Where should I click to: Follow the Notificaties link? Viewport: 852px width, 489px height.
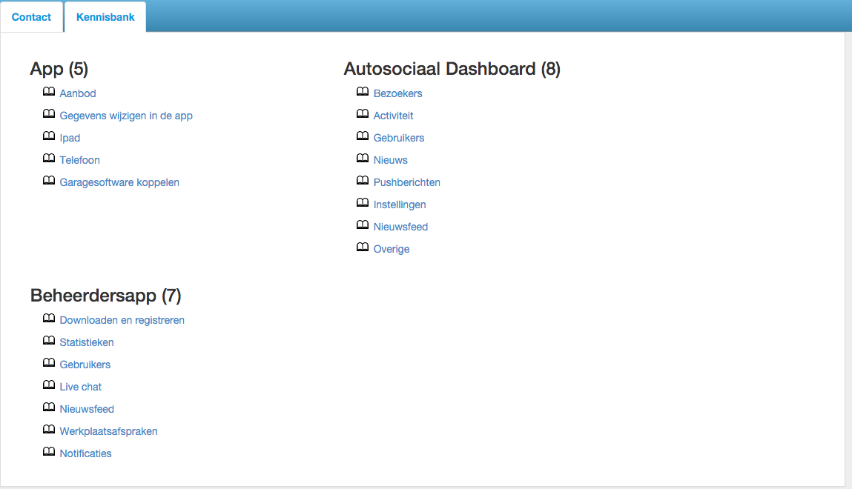[86, 453]
